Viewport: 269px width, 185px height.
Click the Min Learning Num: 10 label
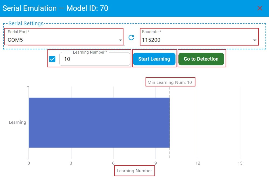(170, 82)
